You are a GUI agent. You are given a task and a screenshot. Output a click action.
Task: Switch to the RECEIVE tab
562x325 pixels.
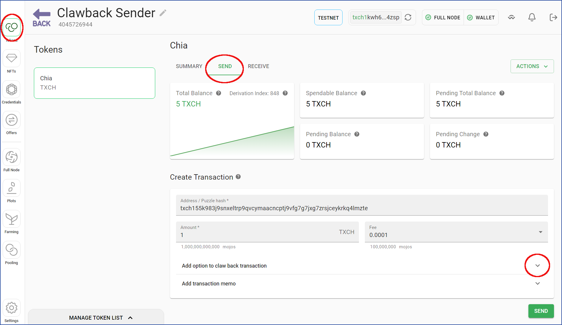[258, 66]
